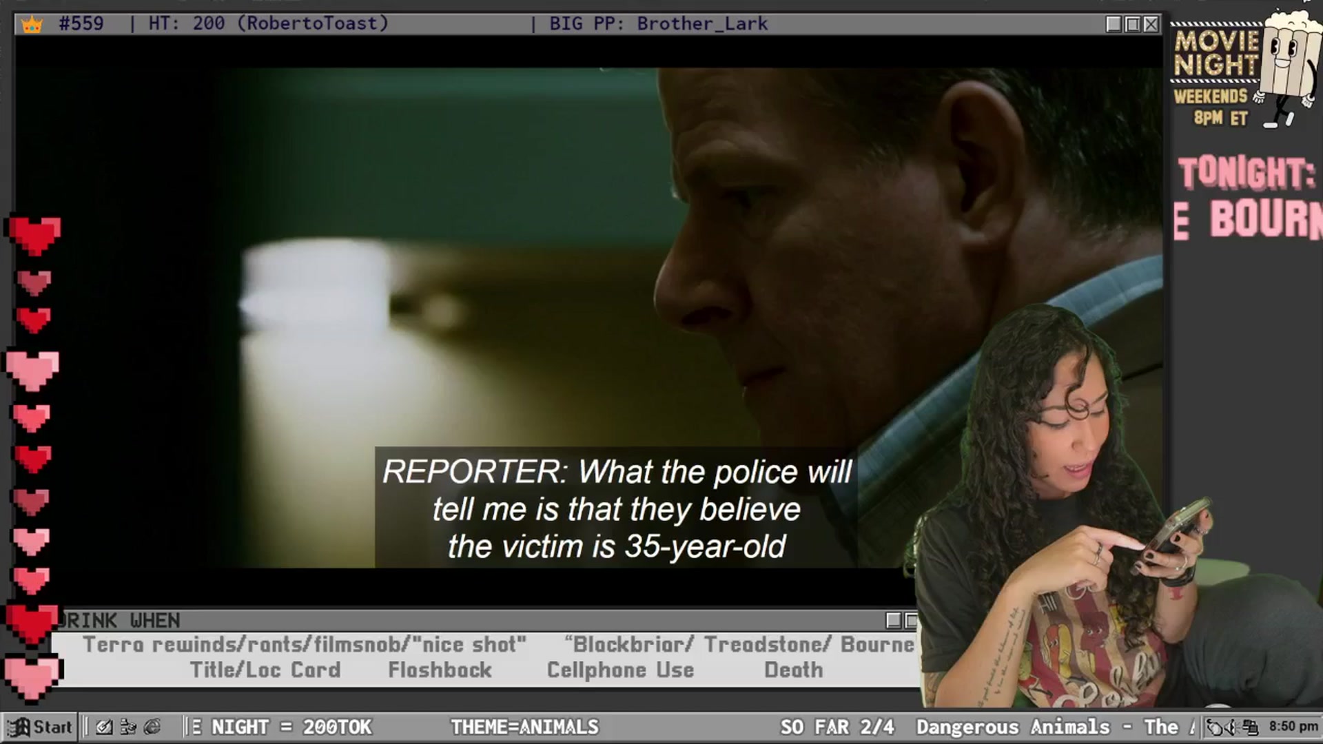Minimize the DRINK WHEN window
The height and width of the screenshot is (744, 1323).
click(894, 621)
